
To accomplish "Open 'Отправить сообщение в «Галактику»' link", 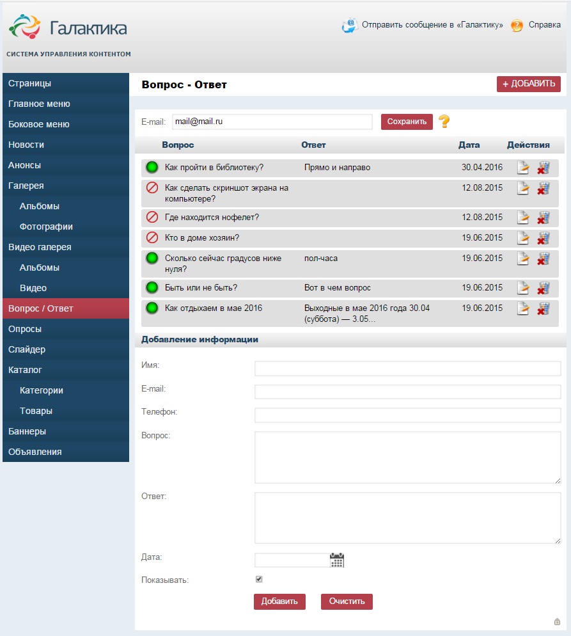I will 432,25.
